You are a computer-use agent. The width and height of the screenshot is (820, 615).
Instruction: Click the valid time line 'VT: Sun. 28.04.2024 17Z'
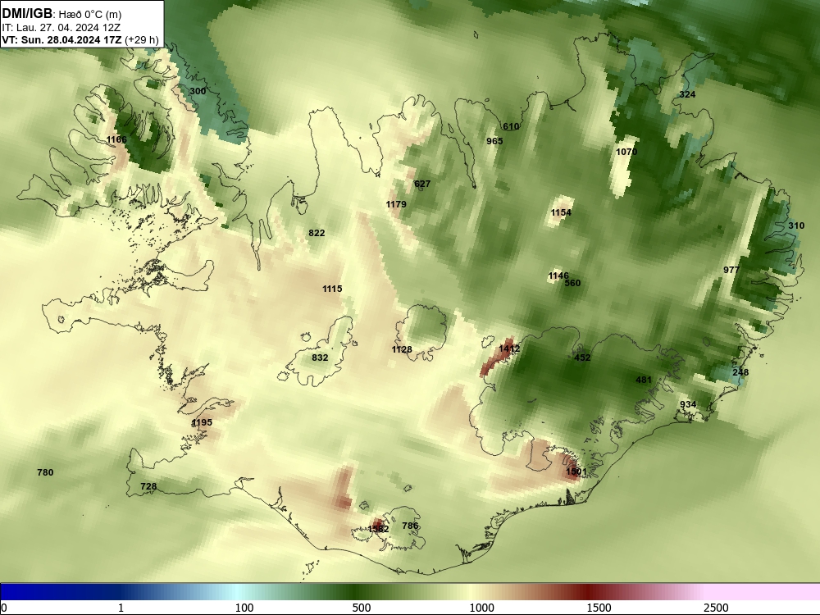coord(62,39)
